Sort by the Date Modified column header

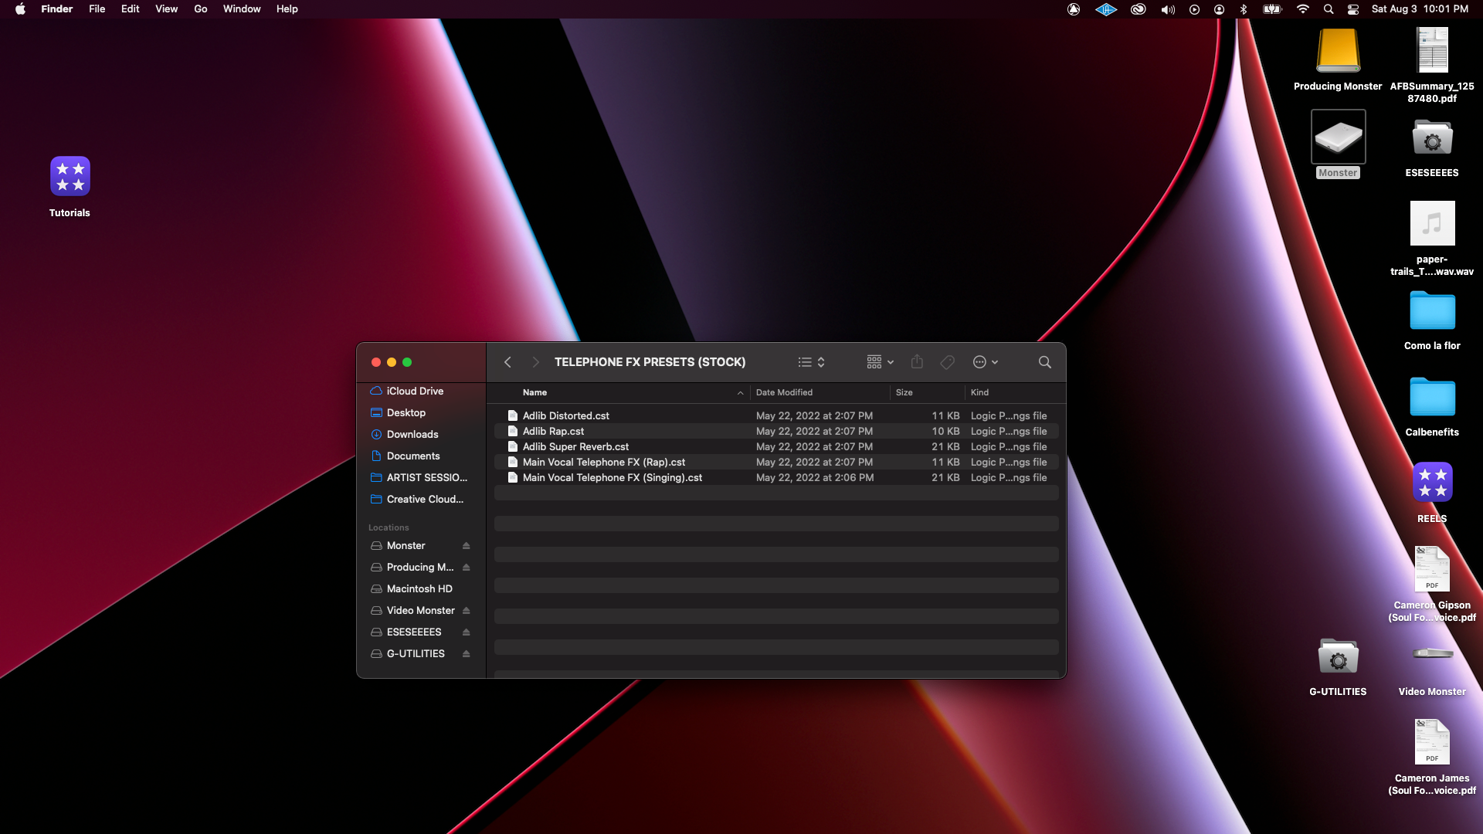(784, 393)
